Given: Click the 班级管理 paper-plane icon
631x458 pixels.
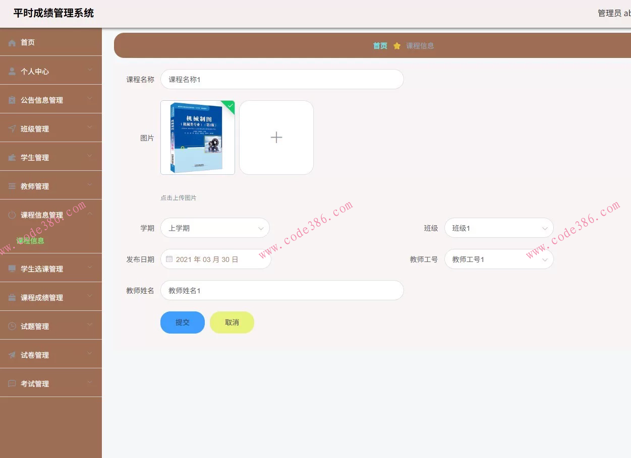Looking at the screenshot, I should [12, 128].
